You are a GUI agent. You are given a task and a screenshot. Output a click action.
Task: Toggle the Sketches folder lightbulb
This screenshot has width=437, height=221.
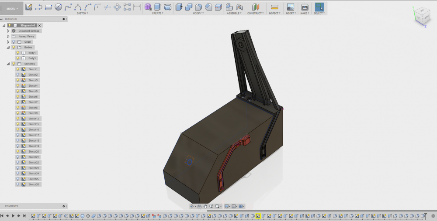click(14, 64)
